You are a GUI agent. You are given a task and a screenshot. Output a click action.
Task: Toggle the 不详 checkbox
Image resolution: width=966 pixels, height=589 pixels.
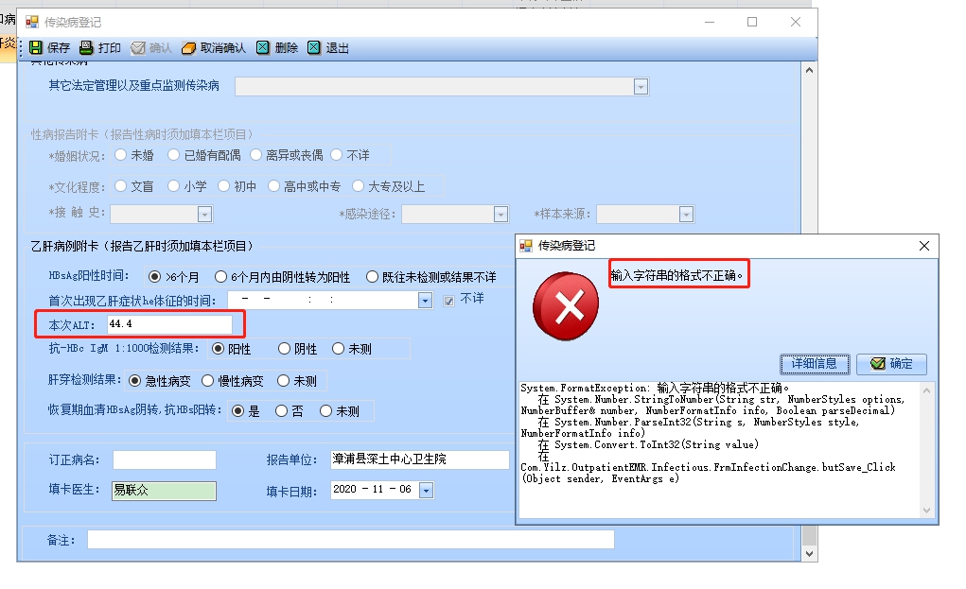(449, 301)
